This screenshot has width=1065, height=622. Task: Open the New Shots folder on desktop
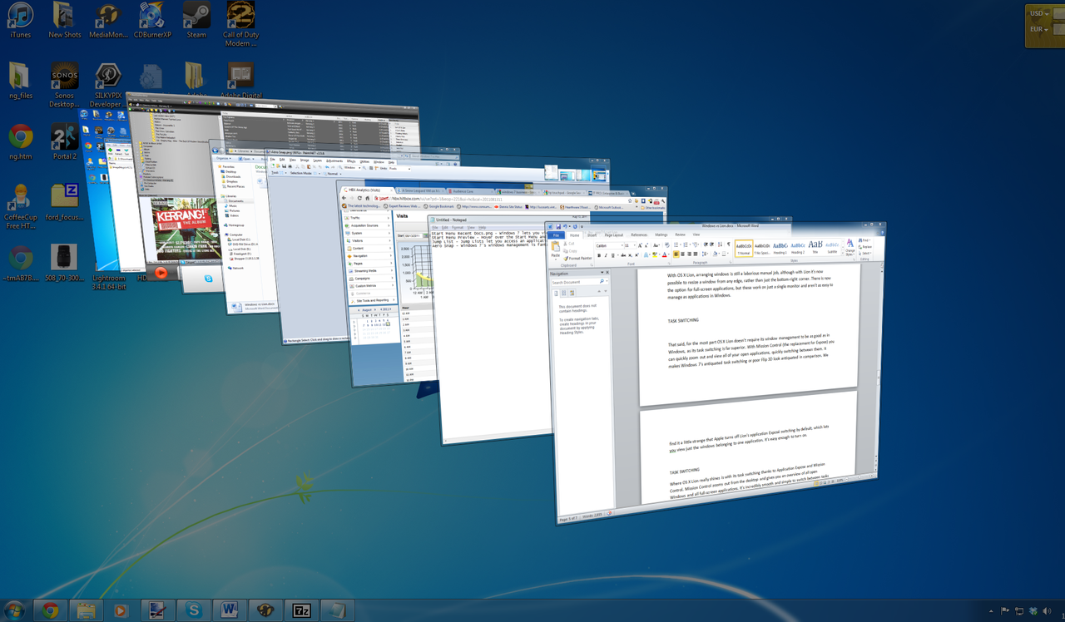pos(65,20)
